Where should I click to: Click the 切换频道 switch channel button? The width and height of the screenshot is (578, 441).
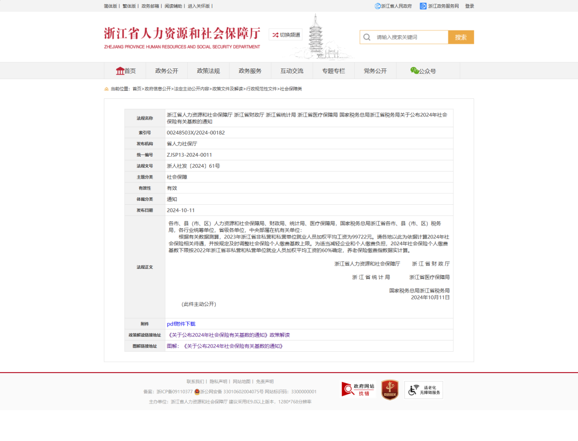286,35
